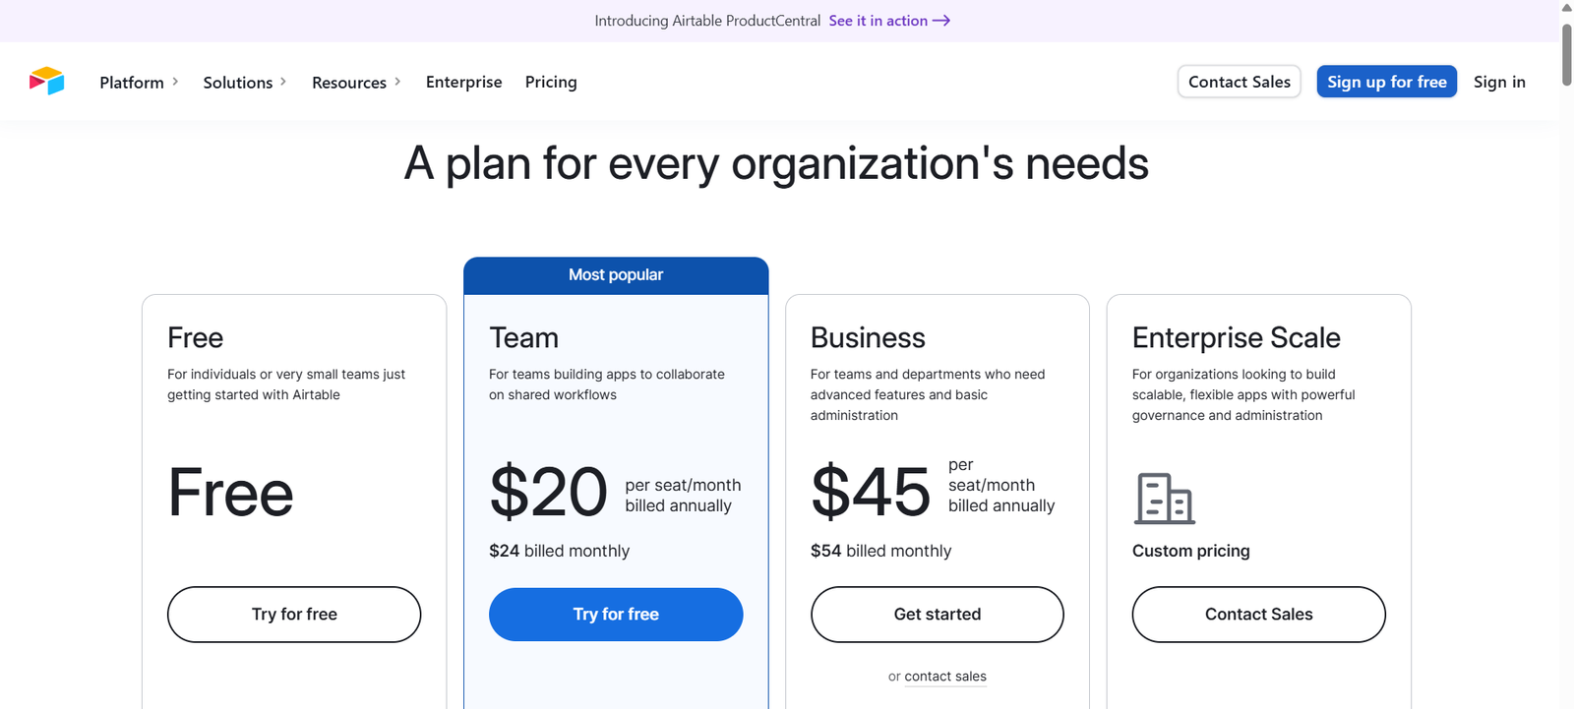Click Contact Sales on Enterprise Scale plan
Viewport: 1574px width, 709px height.
click(x=1259, y=615)
